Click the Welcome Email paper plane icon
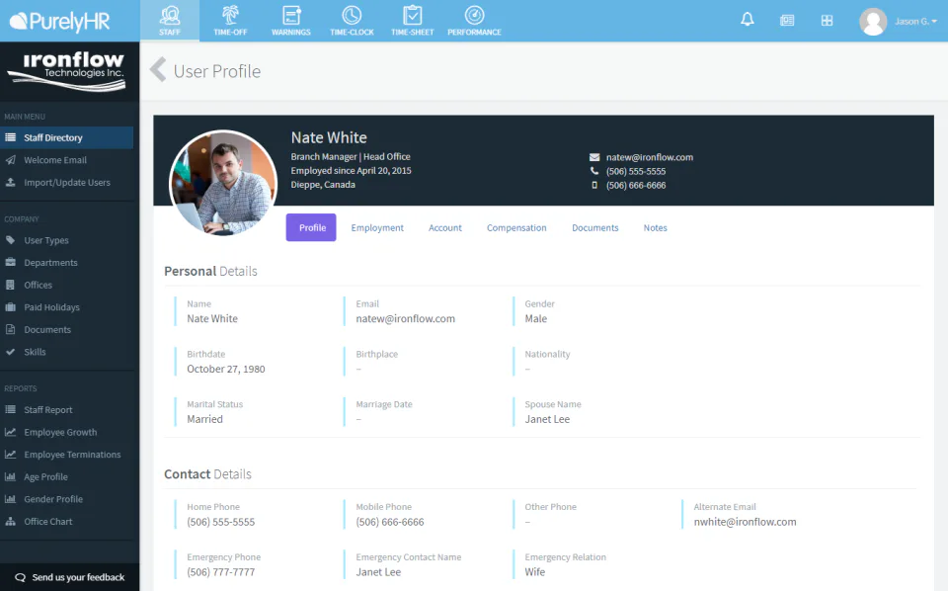Screen dimensions: 948x591 [x=10, y=160]
